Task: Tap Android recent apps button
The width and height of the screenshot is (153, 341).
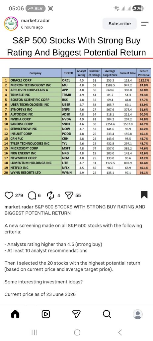Action: pyautogui.click(x=34, y=332)
